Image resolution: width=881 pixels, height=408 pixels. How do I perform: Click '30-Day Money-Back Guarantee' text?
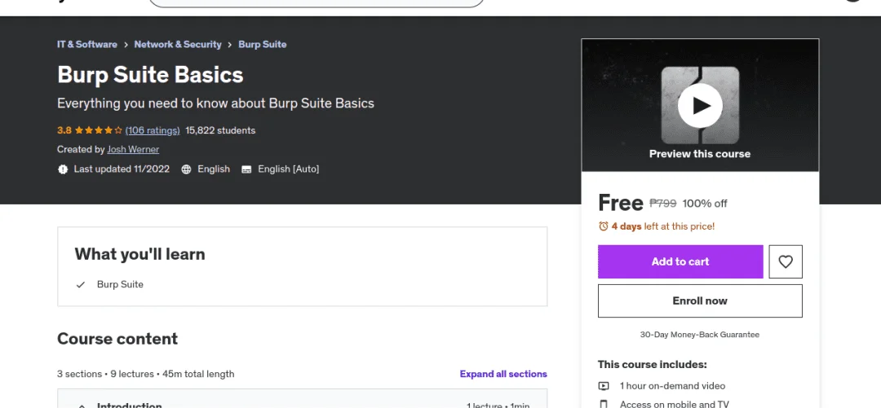(700, 335)
